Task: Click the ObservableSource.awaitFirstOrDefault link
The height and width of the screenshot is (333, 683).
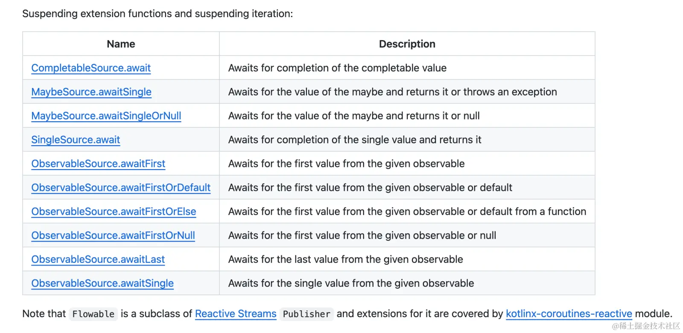Action: pyautogui.click(x=121, y=187)
